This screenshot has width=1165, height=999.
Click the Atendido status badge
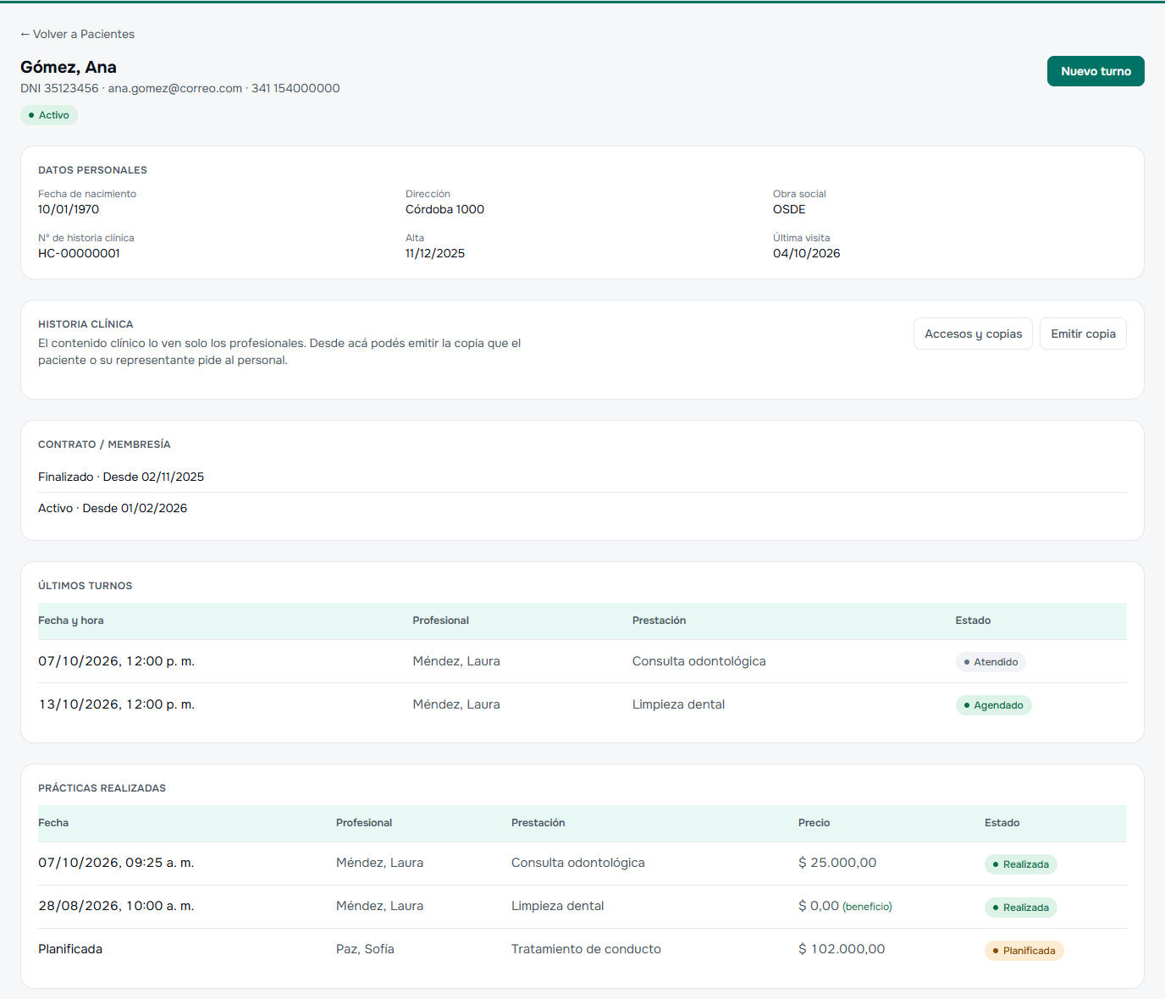[991, 662]
